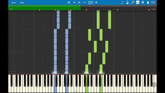This screenshot has height=93, width=165.
Task: Jump to the third orange bookmark marker
Action: (71, 10)
